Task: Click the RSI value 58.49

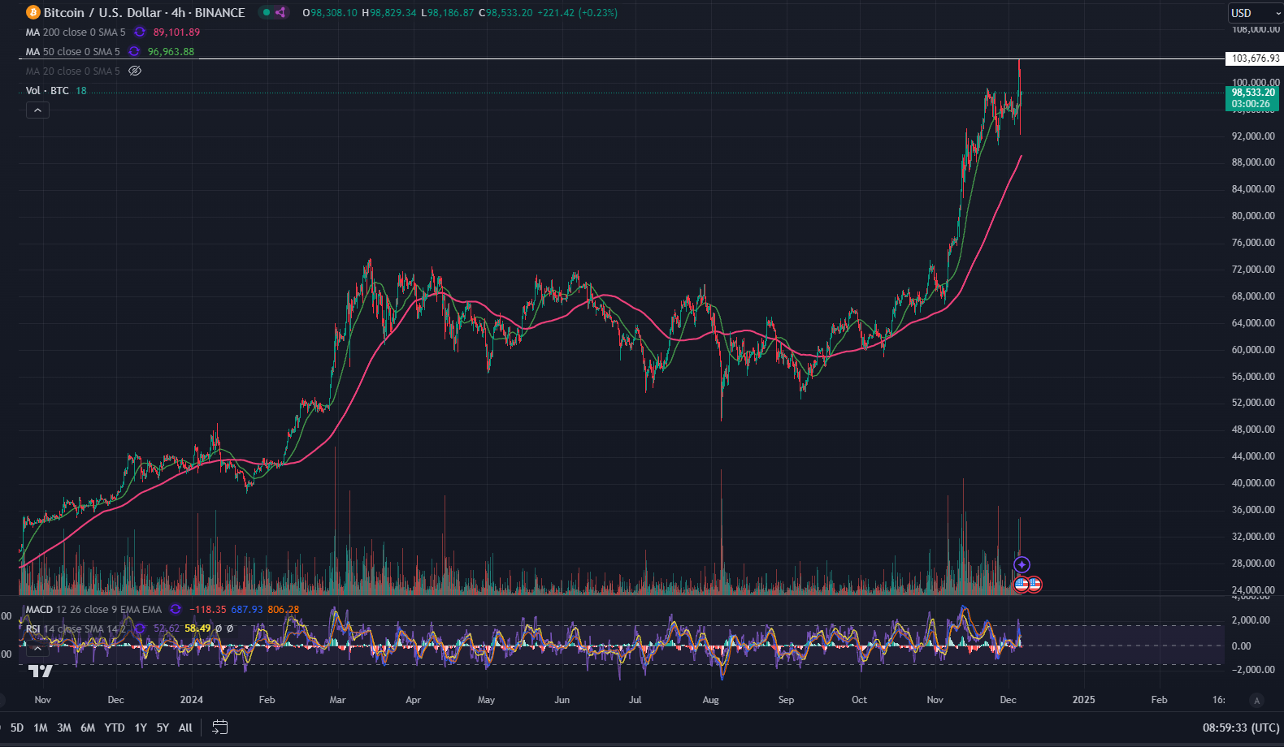Action: pos(197,628)
